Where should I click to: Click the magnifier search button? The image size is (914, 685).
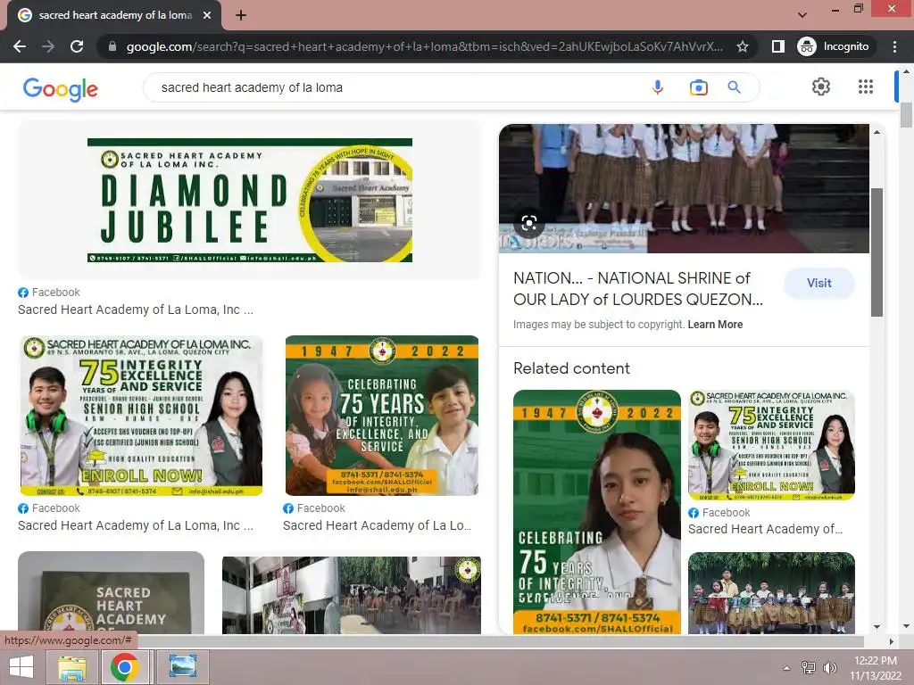(x=735, y=87)
